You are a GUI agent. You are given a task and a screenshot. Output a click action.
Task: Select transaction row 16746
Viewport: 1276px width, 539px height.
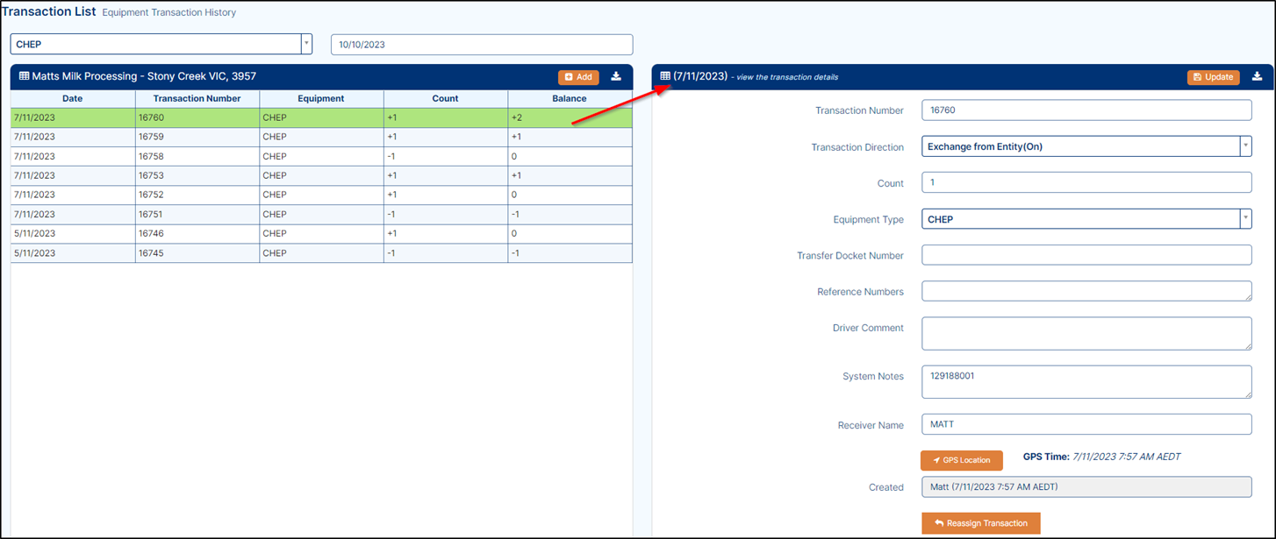click(321, 233)
